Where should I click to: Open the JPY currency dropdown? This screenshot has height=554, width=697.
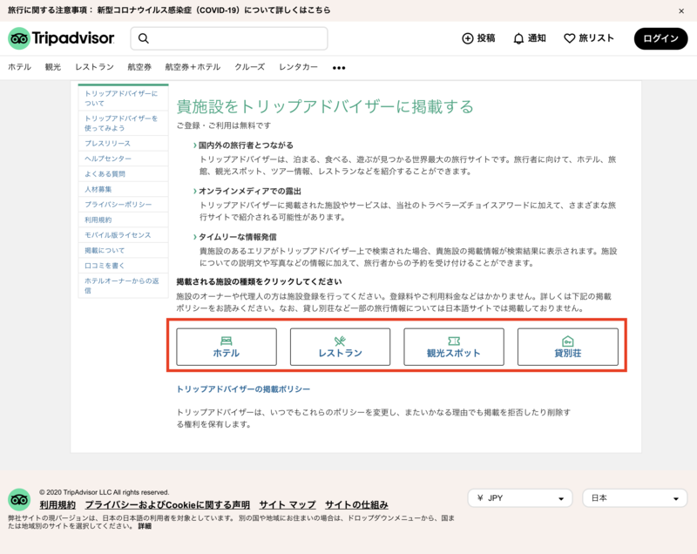(520, 498)
